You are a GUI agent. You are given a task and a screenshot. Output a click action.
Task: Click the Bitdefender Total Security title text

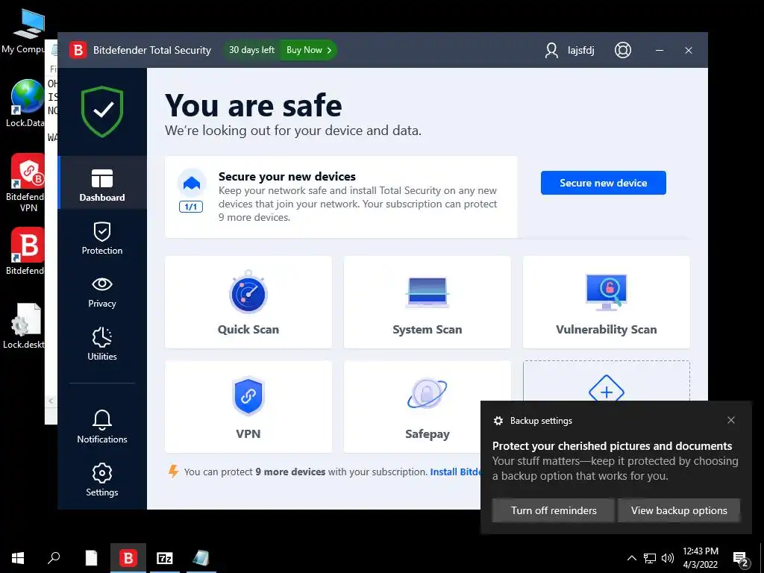tap(152, 50)
